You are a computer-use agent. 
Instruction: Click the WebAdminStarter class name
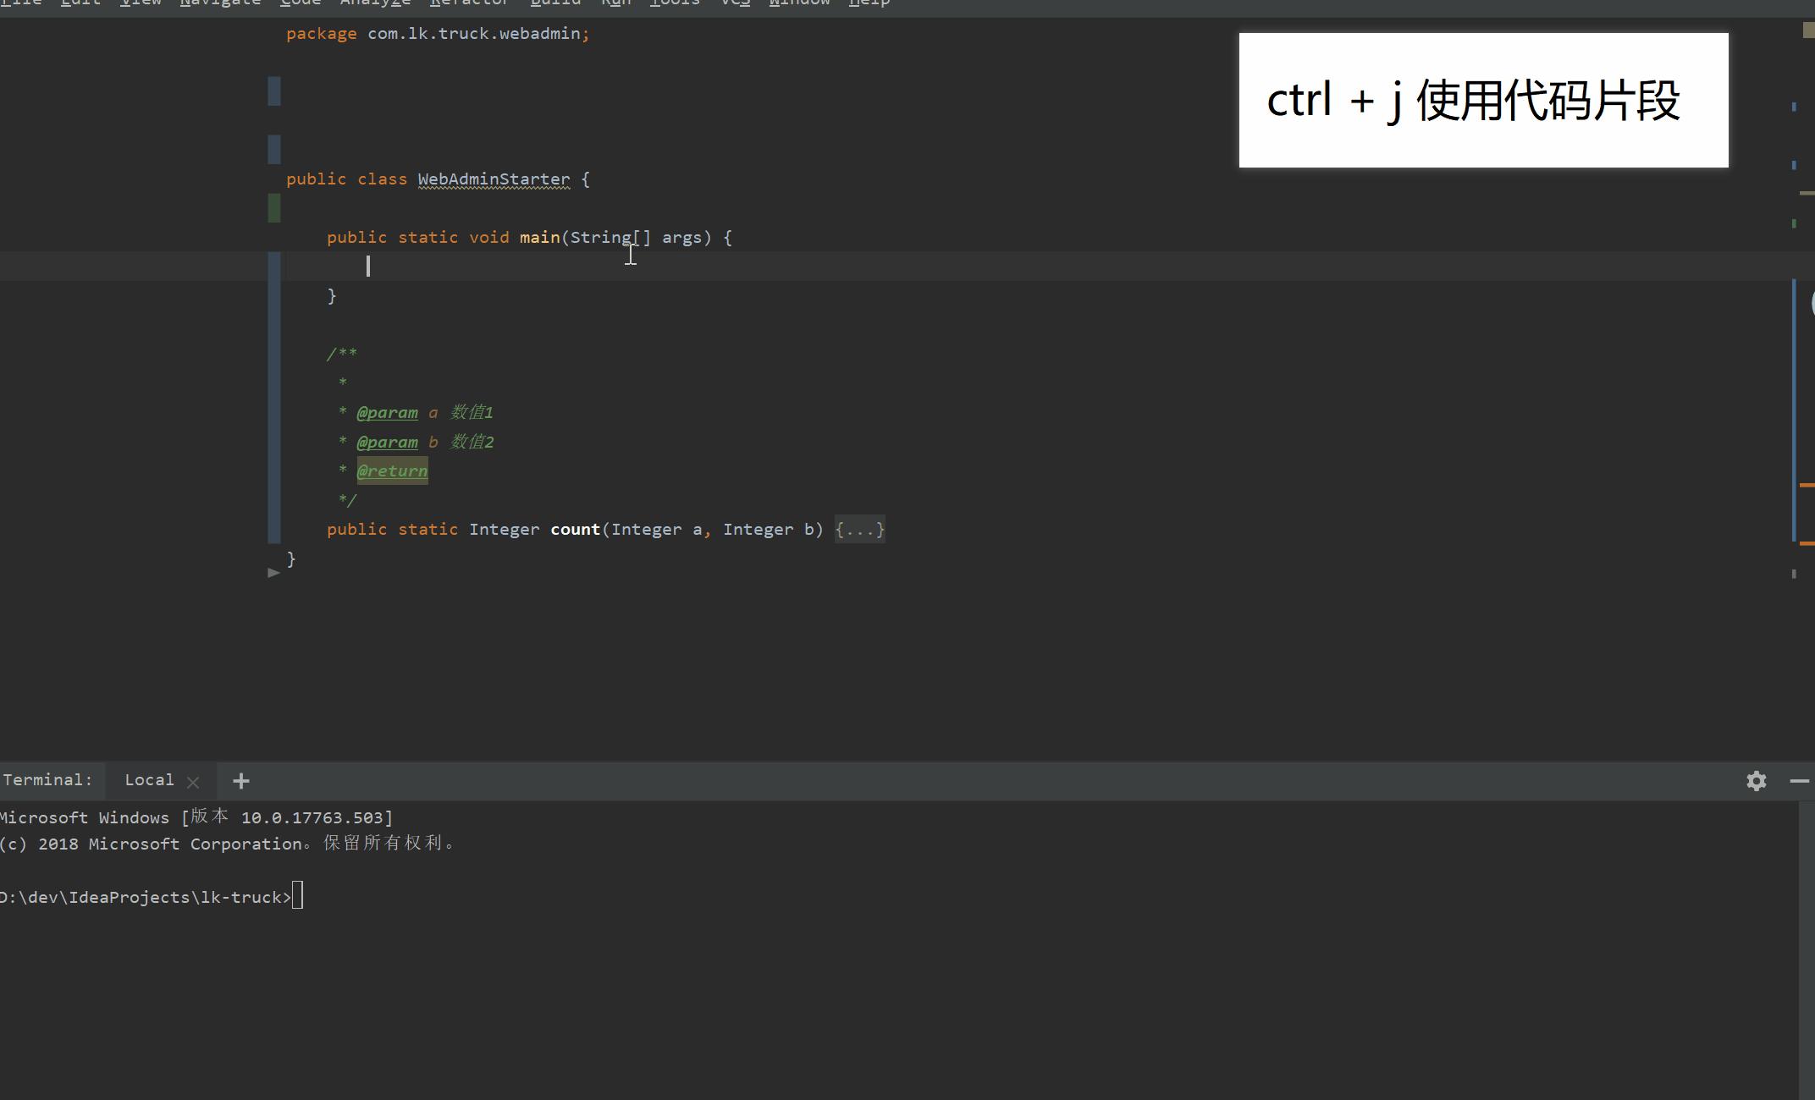point(494,179)
